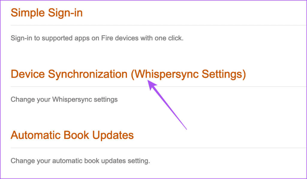The width and height of the screenshot is (307, 179).
Task: Click the word "Automatic" in the bottom heading
Action: [x=36, y=135]
